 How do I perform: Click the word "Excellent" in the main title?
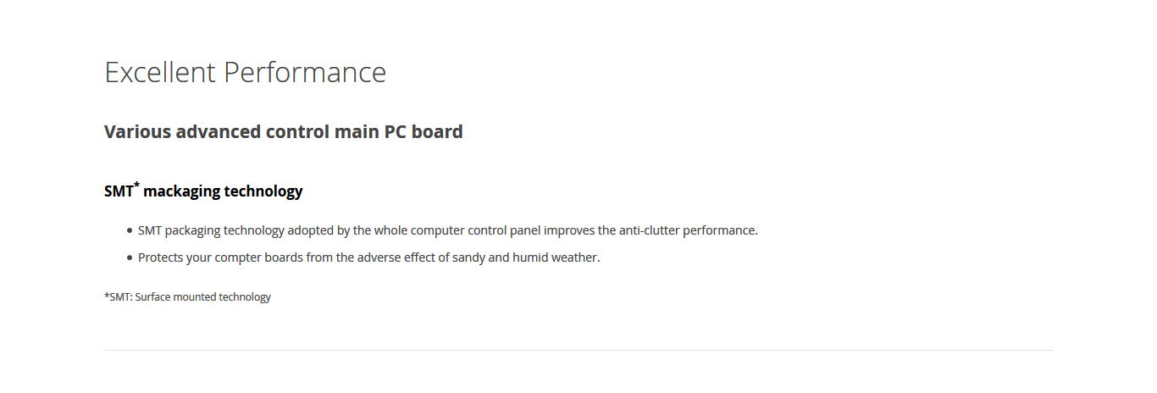coord(160,73)
